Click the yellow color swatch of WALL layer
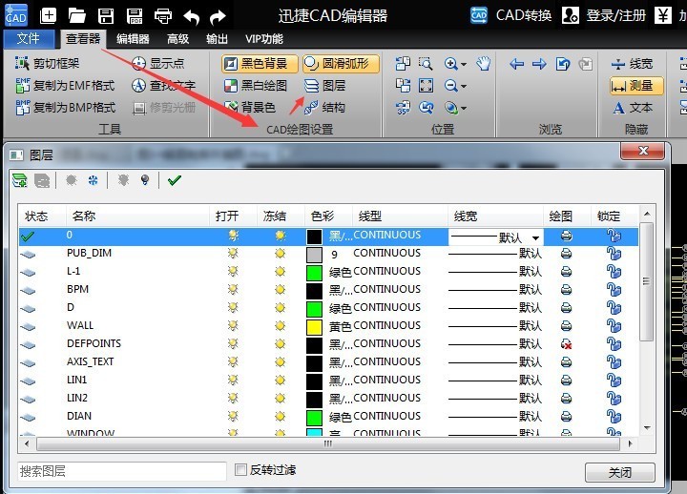Image resolution: width=687 pixels, height=494 pixels. coord(314,326)
